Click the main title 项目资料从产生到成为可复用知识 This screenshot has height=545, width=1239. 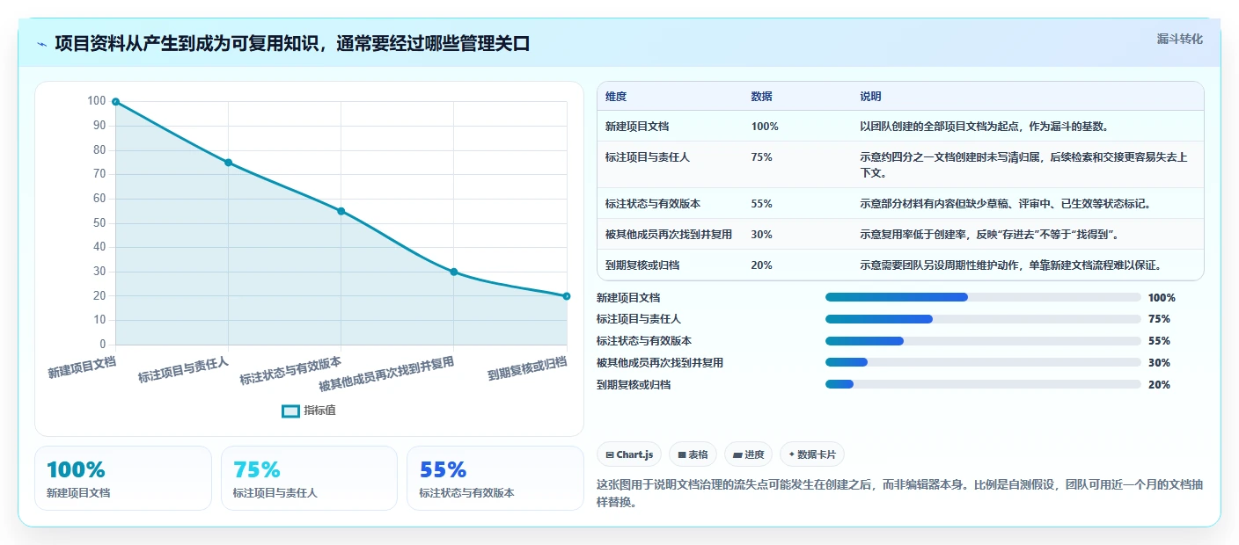(292, 44)
